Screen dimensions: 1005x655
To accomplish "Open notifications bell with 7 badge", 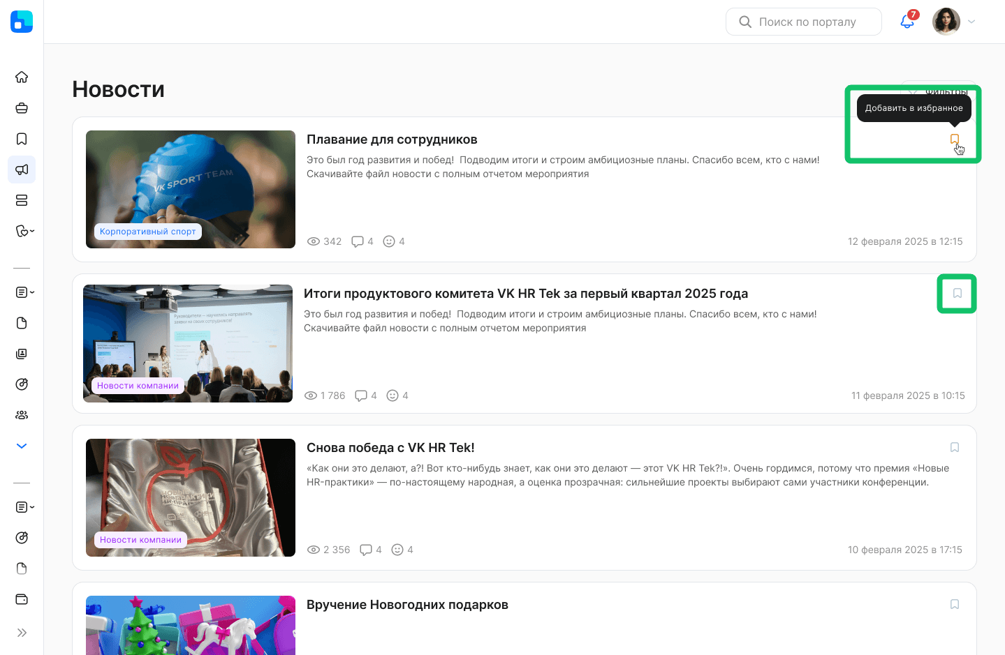I will pyautogui.click(x=907, y=22).
